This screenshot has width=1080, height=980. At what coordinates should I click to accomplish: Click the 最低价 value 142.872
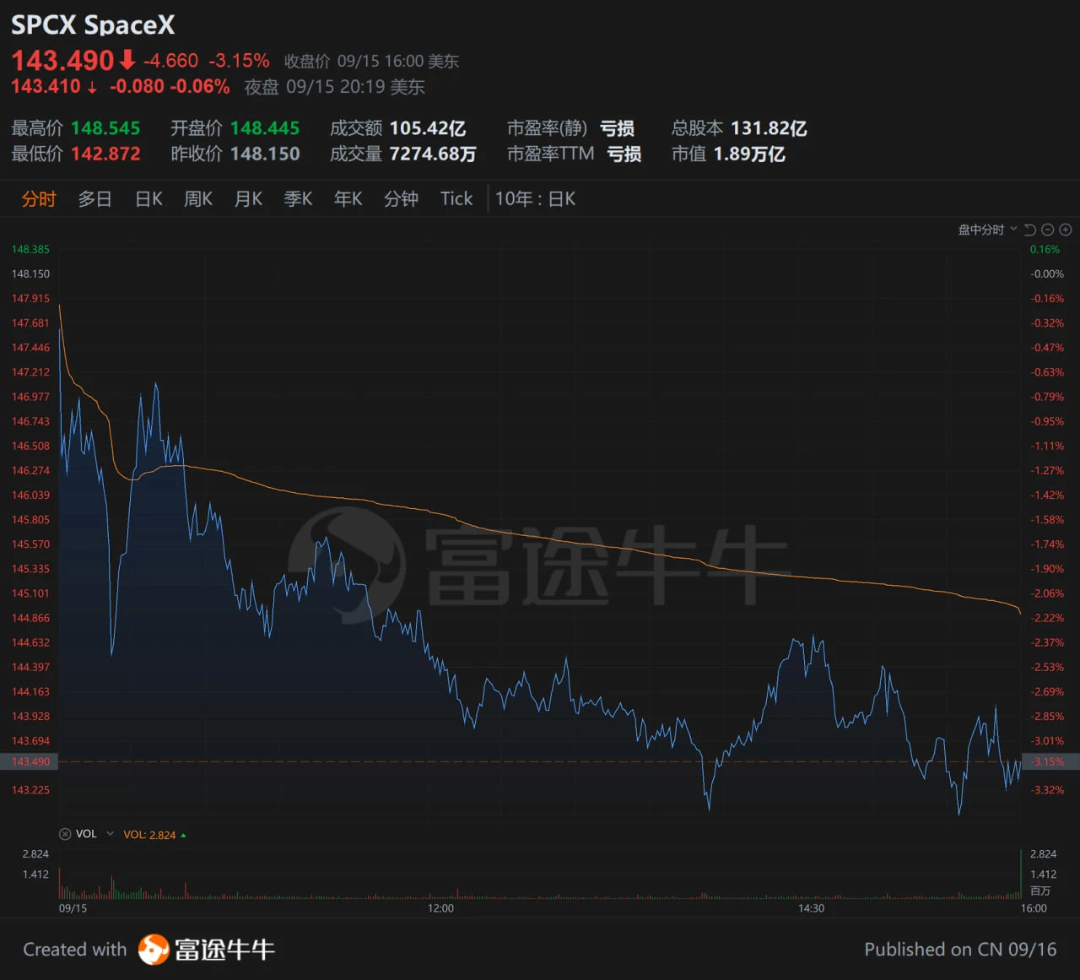click(x=105, y=154)
